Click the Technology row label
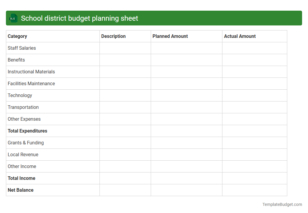 click(20, 95)
